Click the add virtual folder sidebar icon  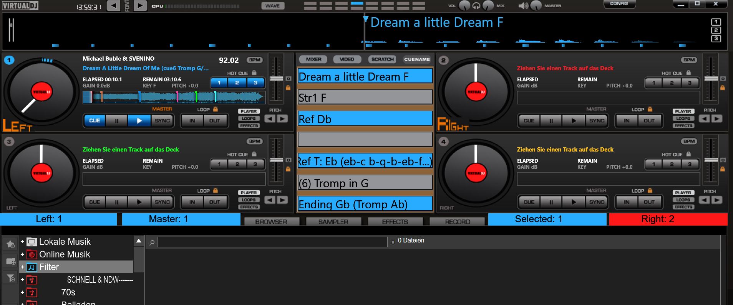point(10,261)
